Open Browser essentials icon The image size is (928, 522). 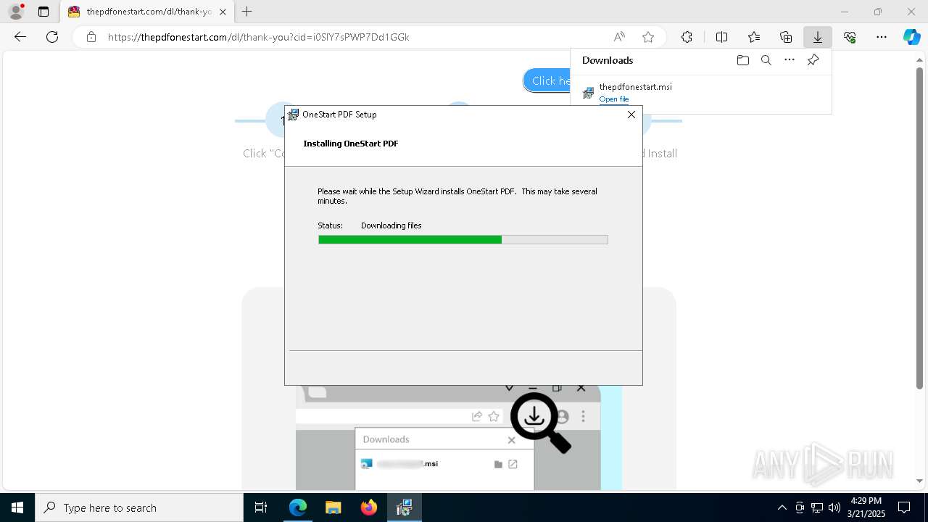[850, 37]
